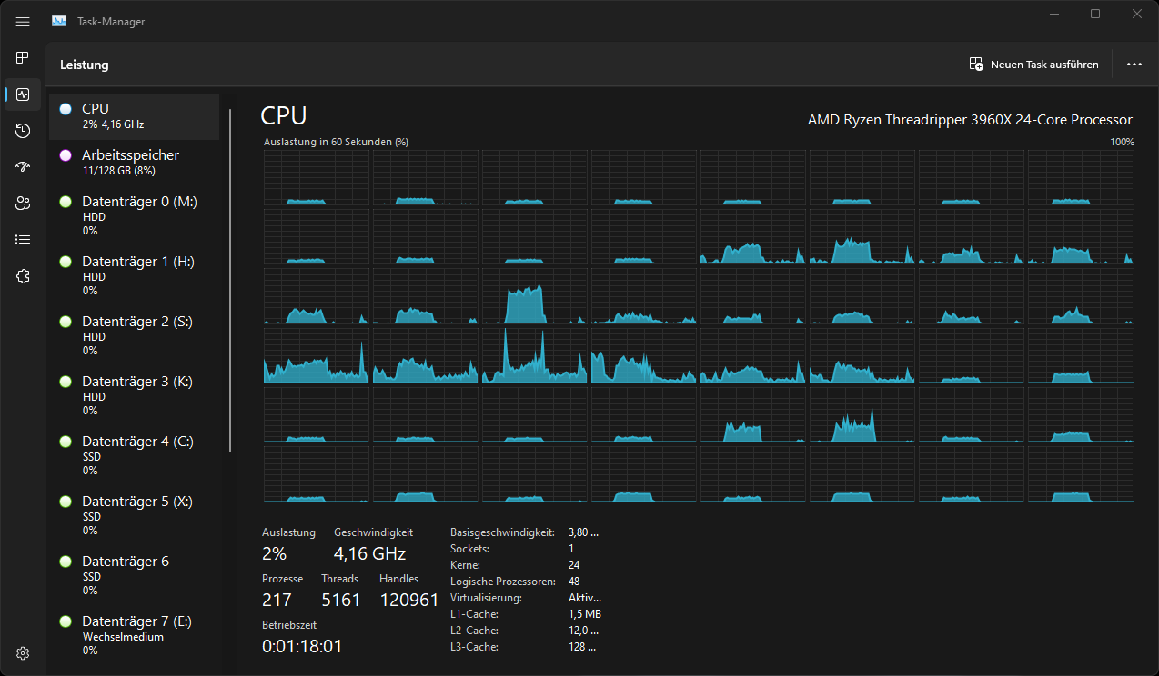Click the first logical processor graph
This screenshot has height=676, width=1159.
pyautogui.click(x=316, y=178)
